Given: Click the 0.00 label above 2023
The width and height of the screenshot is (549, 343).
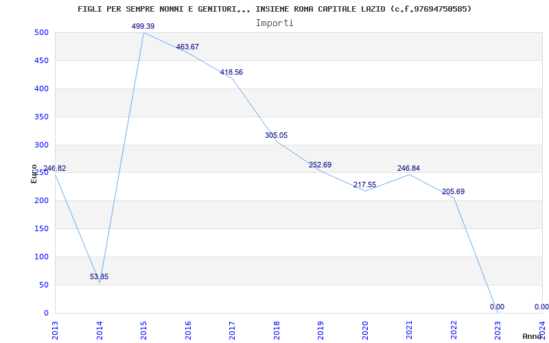Looking at the screenshot, I should (x=497, y=307).
